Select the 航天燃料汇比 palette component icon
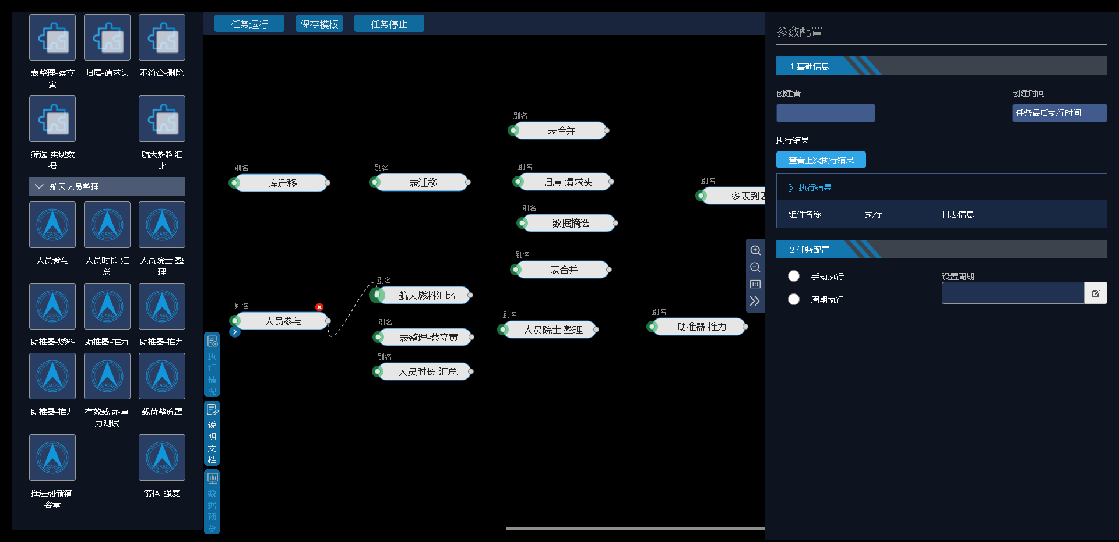 point(162,119)
